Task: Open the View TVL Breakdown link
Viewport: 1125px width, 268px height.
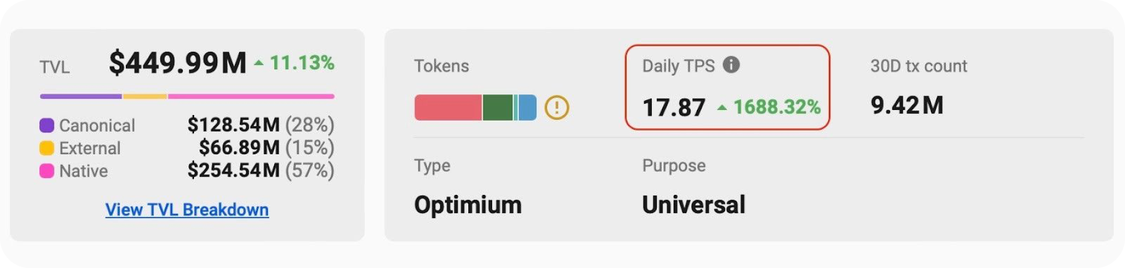Action: point(187,209)
